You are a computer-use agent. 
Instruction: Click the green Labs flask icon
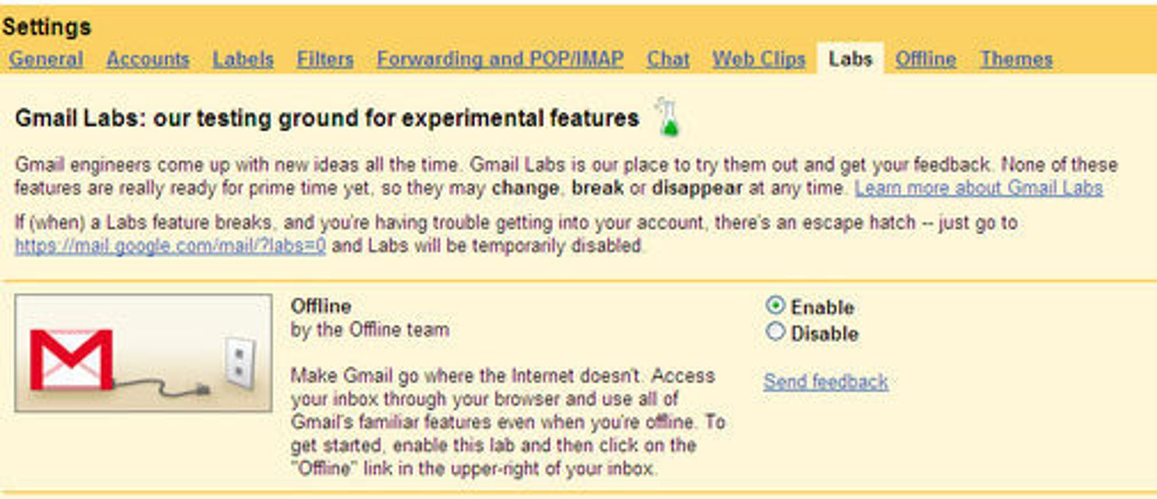click(668, 117)
